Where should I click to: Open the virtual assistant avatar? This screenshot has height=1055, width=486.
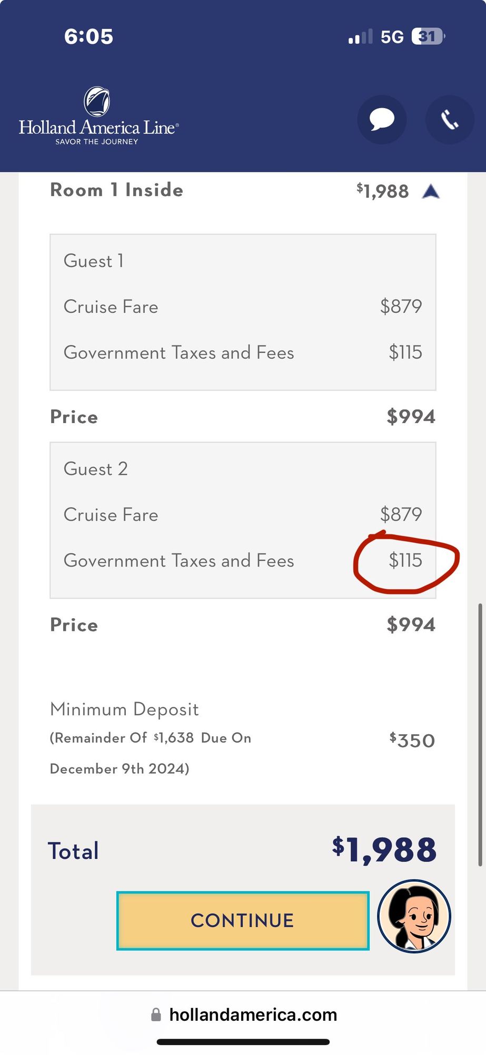click(414, 916)
